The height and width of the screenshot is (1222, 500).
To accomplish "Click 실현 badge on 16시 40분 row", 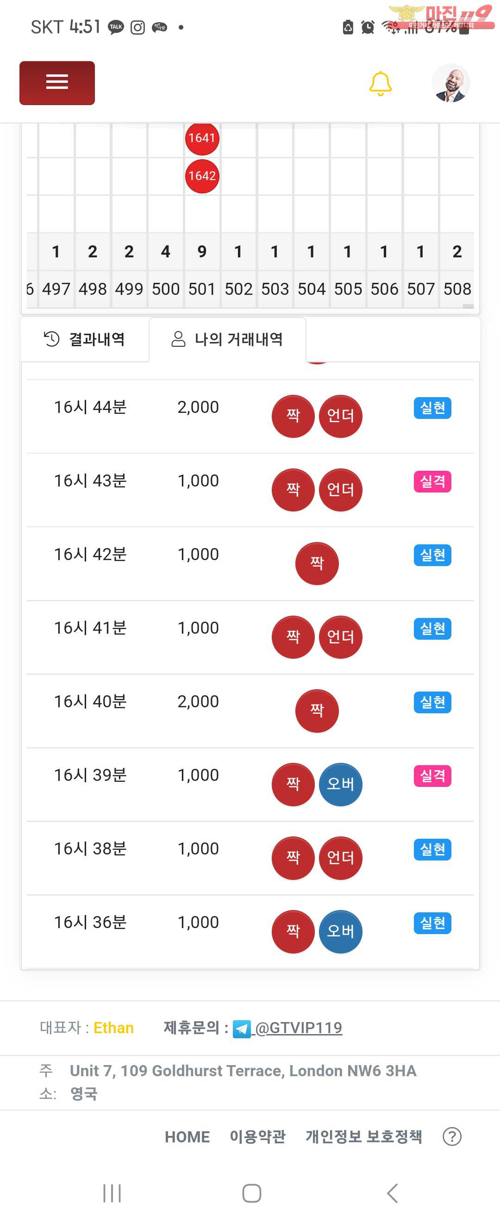I will (432, 702).
